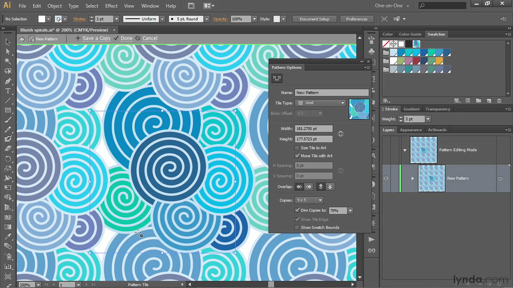Uncheck Move Tile with Art
Viewport: 513px width, 288px height.
click(297, 156)
